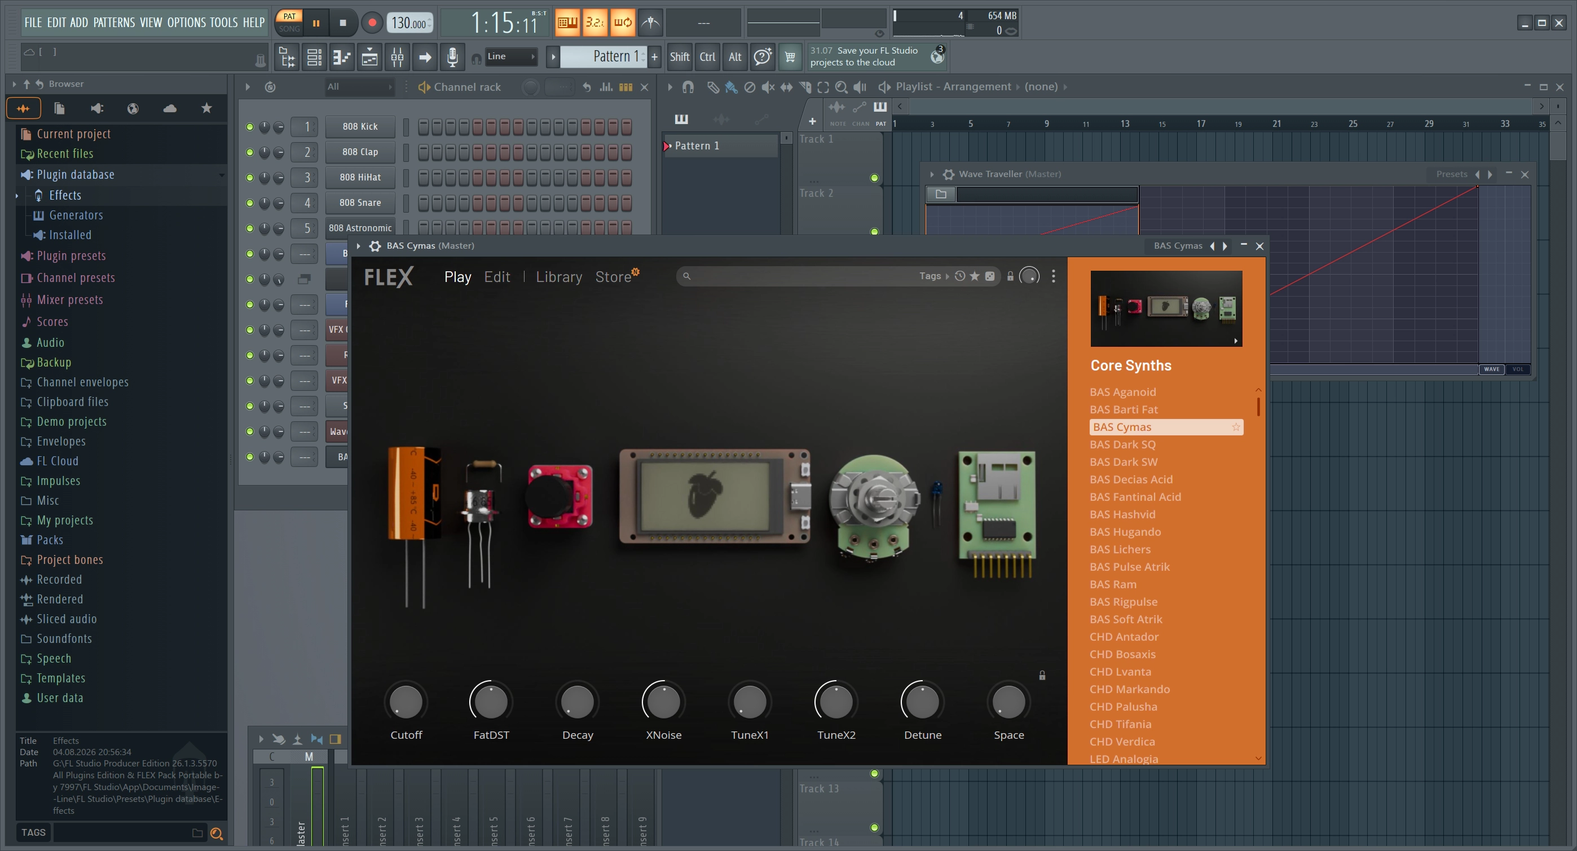The image size is (1577, 851).
Task: Select the playlist Paint brush tool
Action: pyautogui.click(x=731, y=87)
